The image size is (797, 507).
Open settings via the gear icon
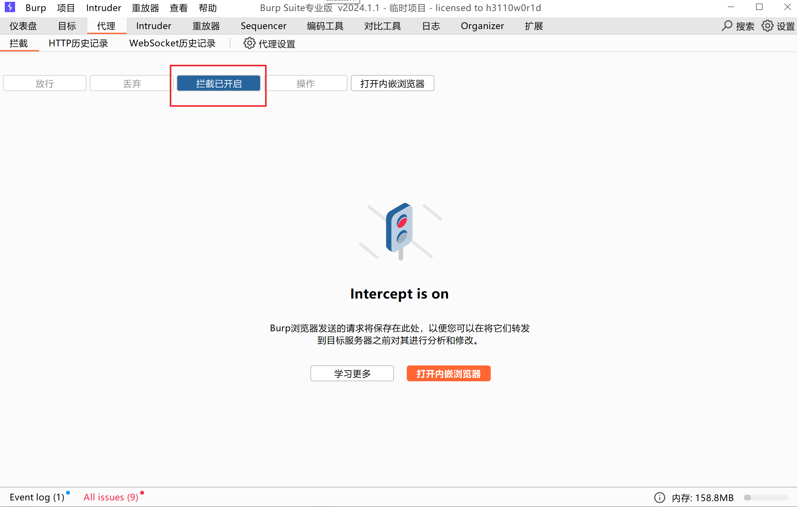[x=768, y=26]
